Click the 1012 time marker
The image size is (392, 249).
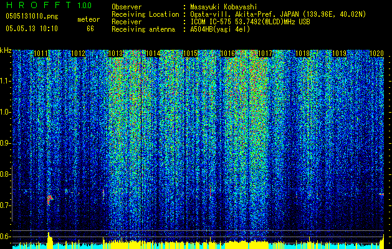[79, 54]
